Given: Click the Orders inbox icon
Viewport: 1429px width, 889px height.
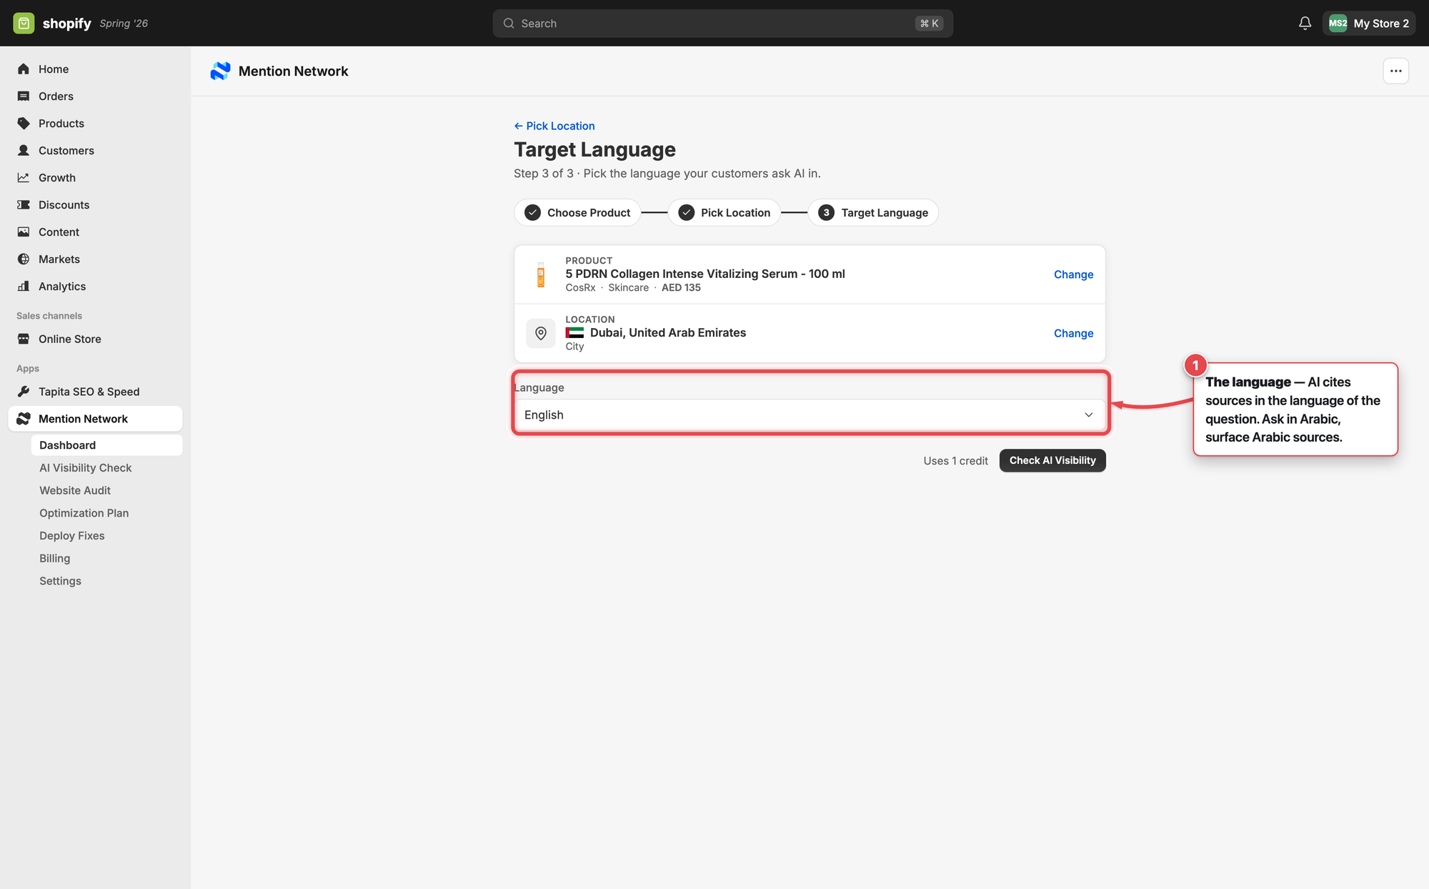Looking at the screenshot, I should 24,96.
